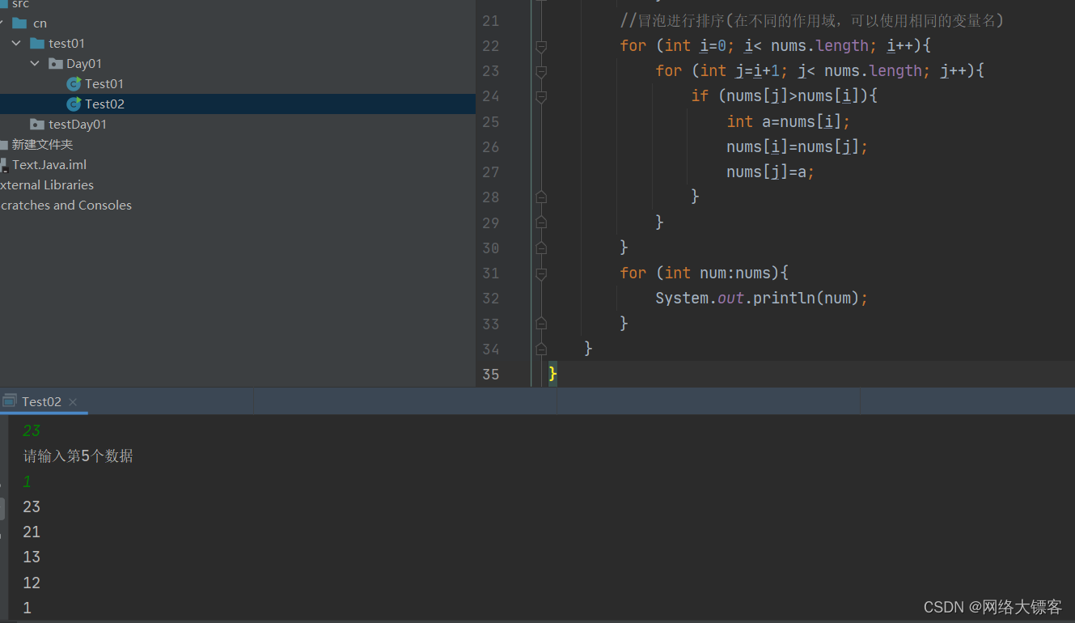Click 'System.out.println(num);' statement
The height and width of the screenshot is (623, 1075).
coord(762,298)
